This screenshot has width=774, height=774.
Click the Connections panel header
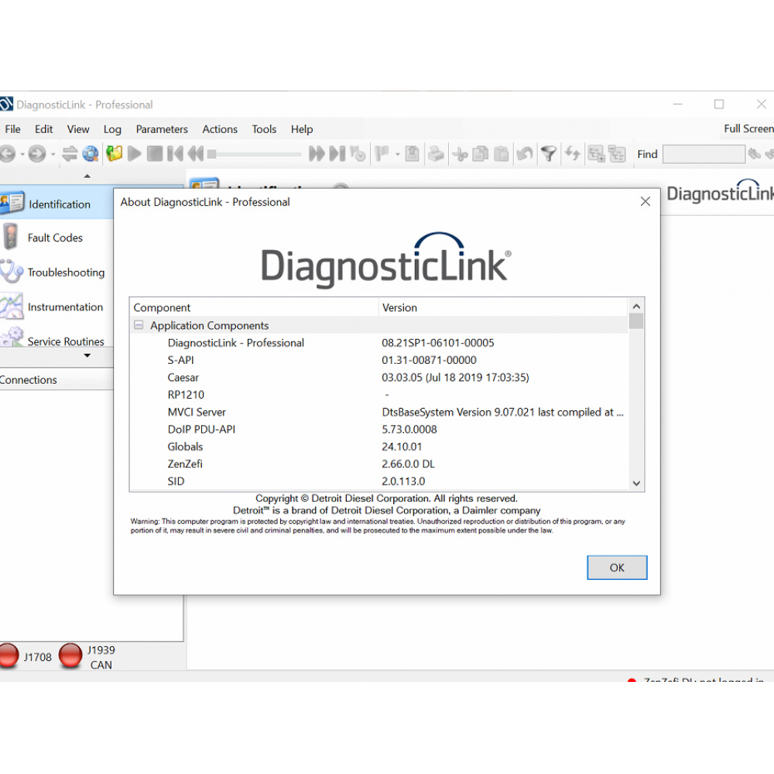click(x=57, y=379)
